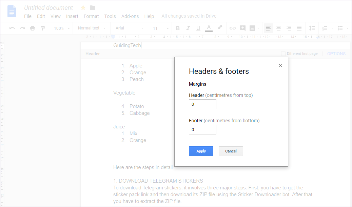Open the Google Docs home icon
This screenshot has width=352, height=207.
(12, 11)
